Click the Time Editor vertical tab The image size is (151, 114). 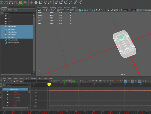click(1, 94)
